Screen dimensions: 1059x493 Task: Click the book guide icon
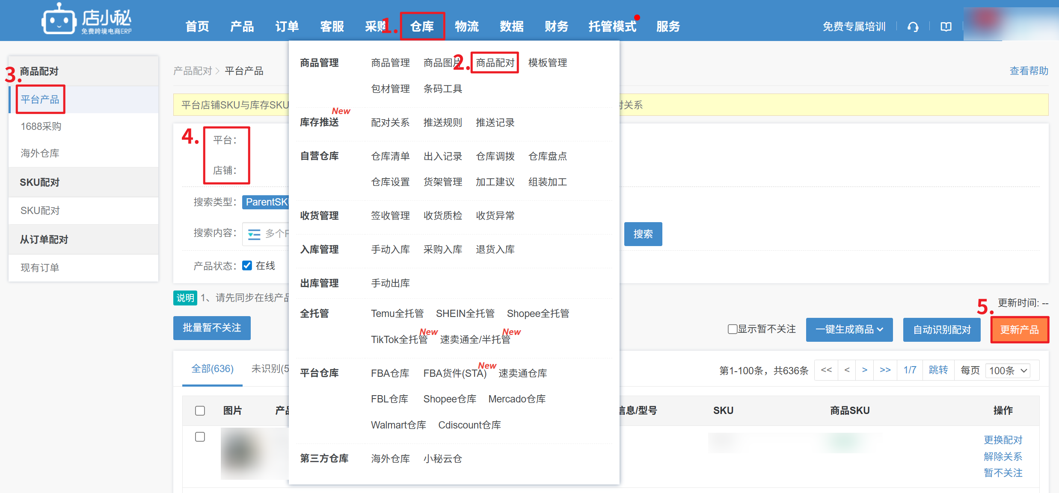point(946,27)
